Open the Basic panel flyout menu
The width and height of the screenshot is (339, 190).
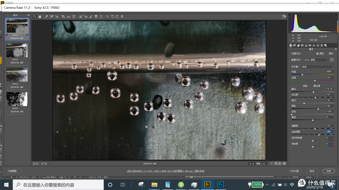click(336, 49)
